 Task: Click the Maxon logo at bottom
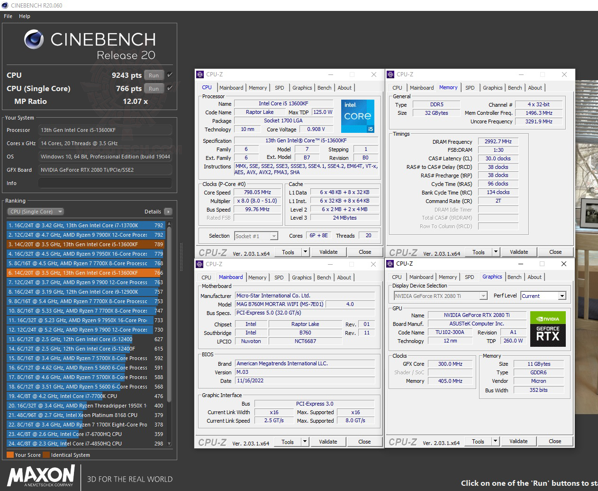point(41,476)
